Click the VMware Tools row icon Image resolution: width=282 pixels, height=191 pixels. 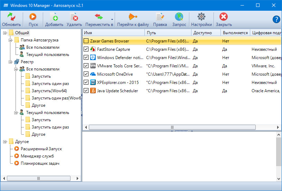point(93,66)
